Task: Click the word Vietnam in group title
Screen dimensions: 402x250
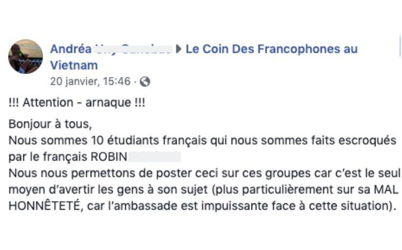Action: 74,66
